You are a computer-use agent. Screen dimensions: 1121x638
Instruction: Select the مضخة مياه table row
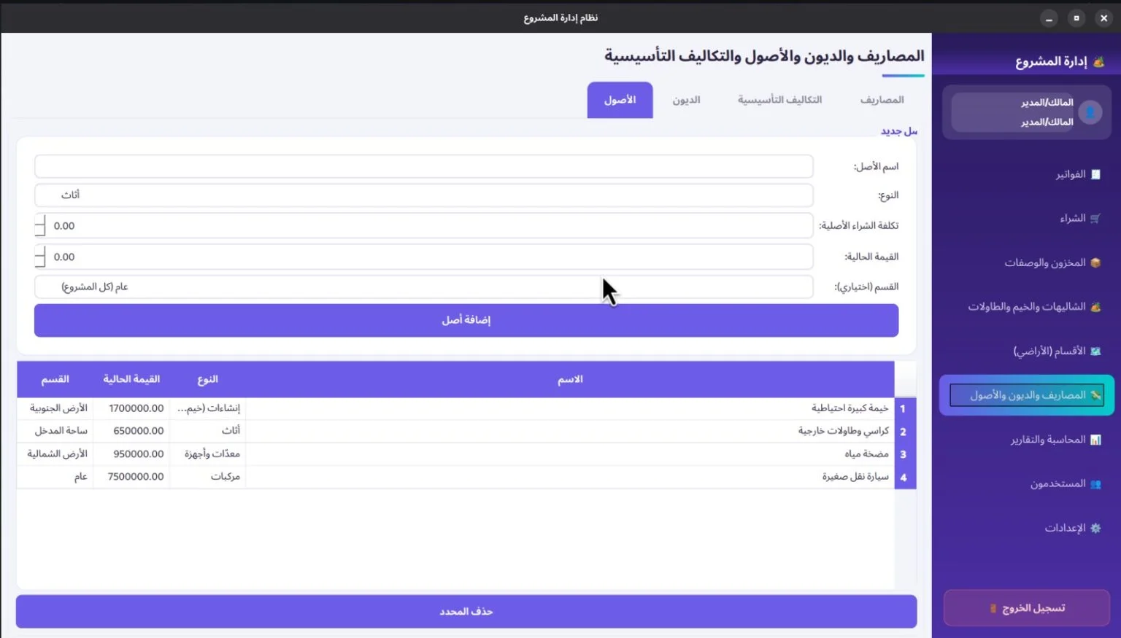tap(455, 454)
